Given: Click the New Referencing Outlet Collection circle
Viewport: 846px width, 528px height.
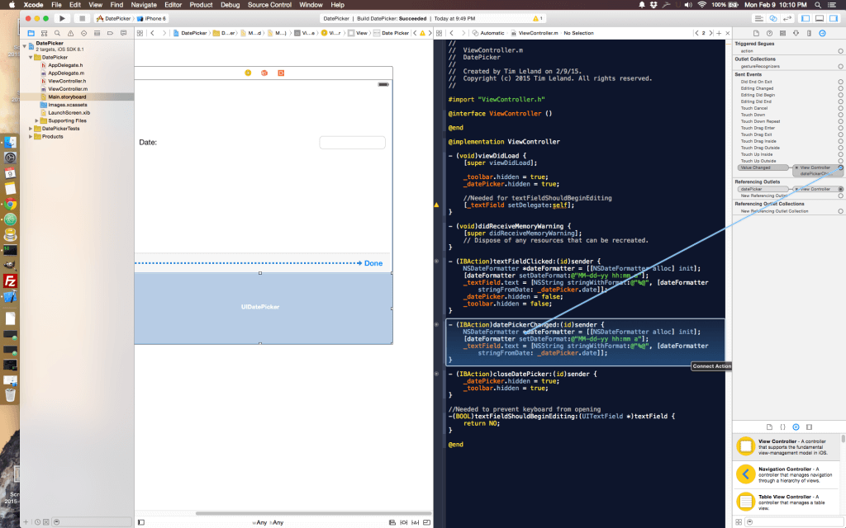Looking at the screenshot, I should point(840,211).
